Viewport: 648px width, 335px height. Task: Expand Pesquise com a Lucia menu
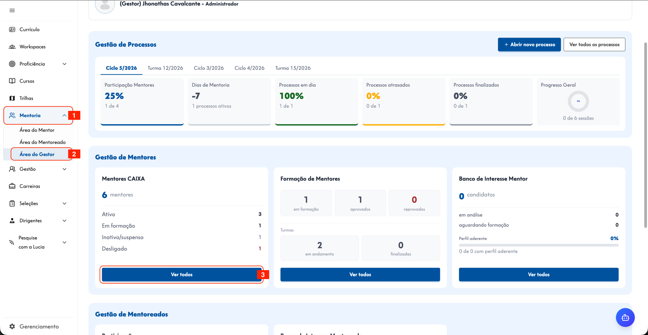[x=64, y=242]
